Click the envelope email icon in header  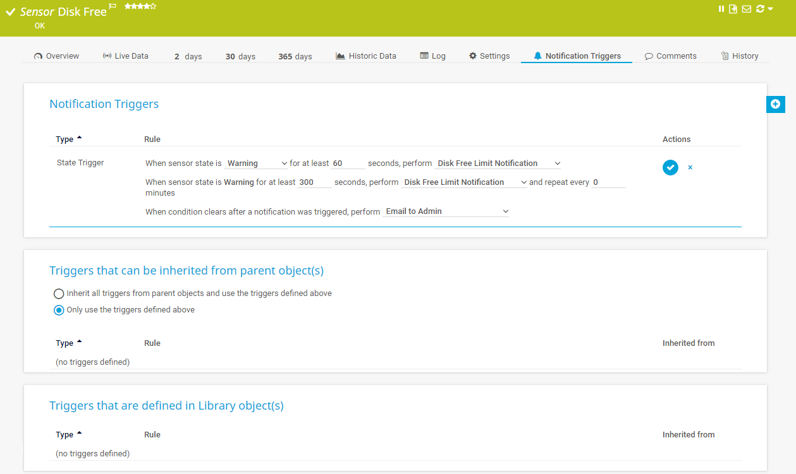(747, 9)
